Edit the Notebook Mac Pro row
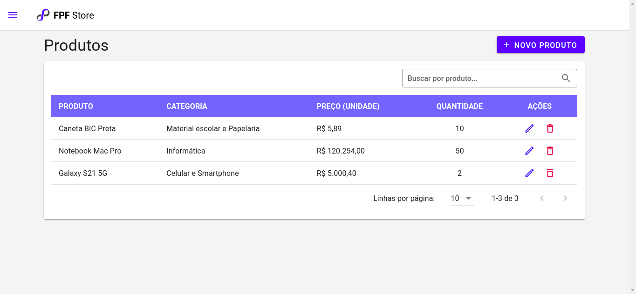 [529, 151]
